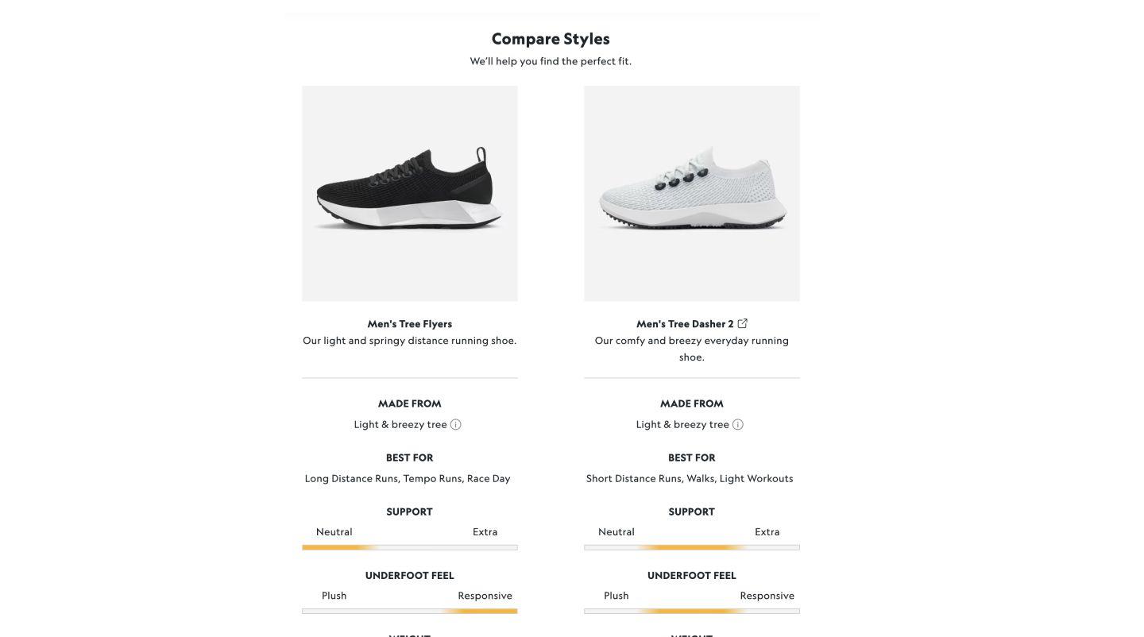Click the Light & breezy tree material link
The width and height of the screenshot is (1144, 637).
400,423
